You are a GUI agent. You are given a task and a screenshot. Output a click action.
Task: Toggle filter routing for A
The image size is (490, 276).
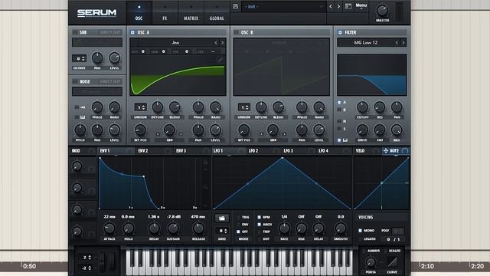click(339, 102)
